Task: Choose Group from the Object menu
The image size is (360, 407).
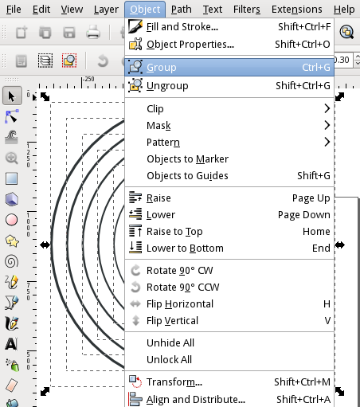Action: click(x=229, y=67)
